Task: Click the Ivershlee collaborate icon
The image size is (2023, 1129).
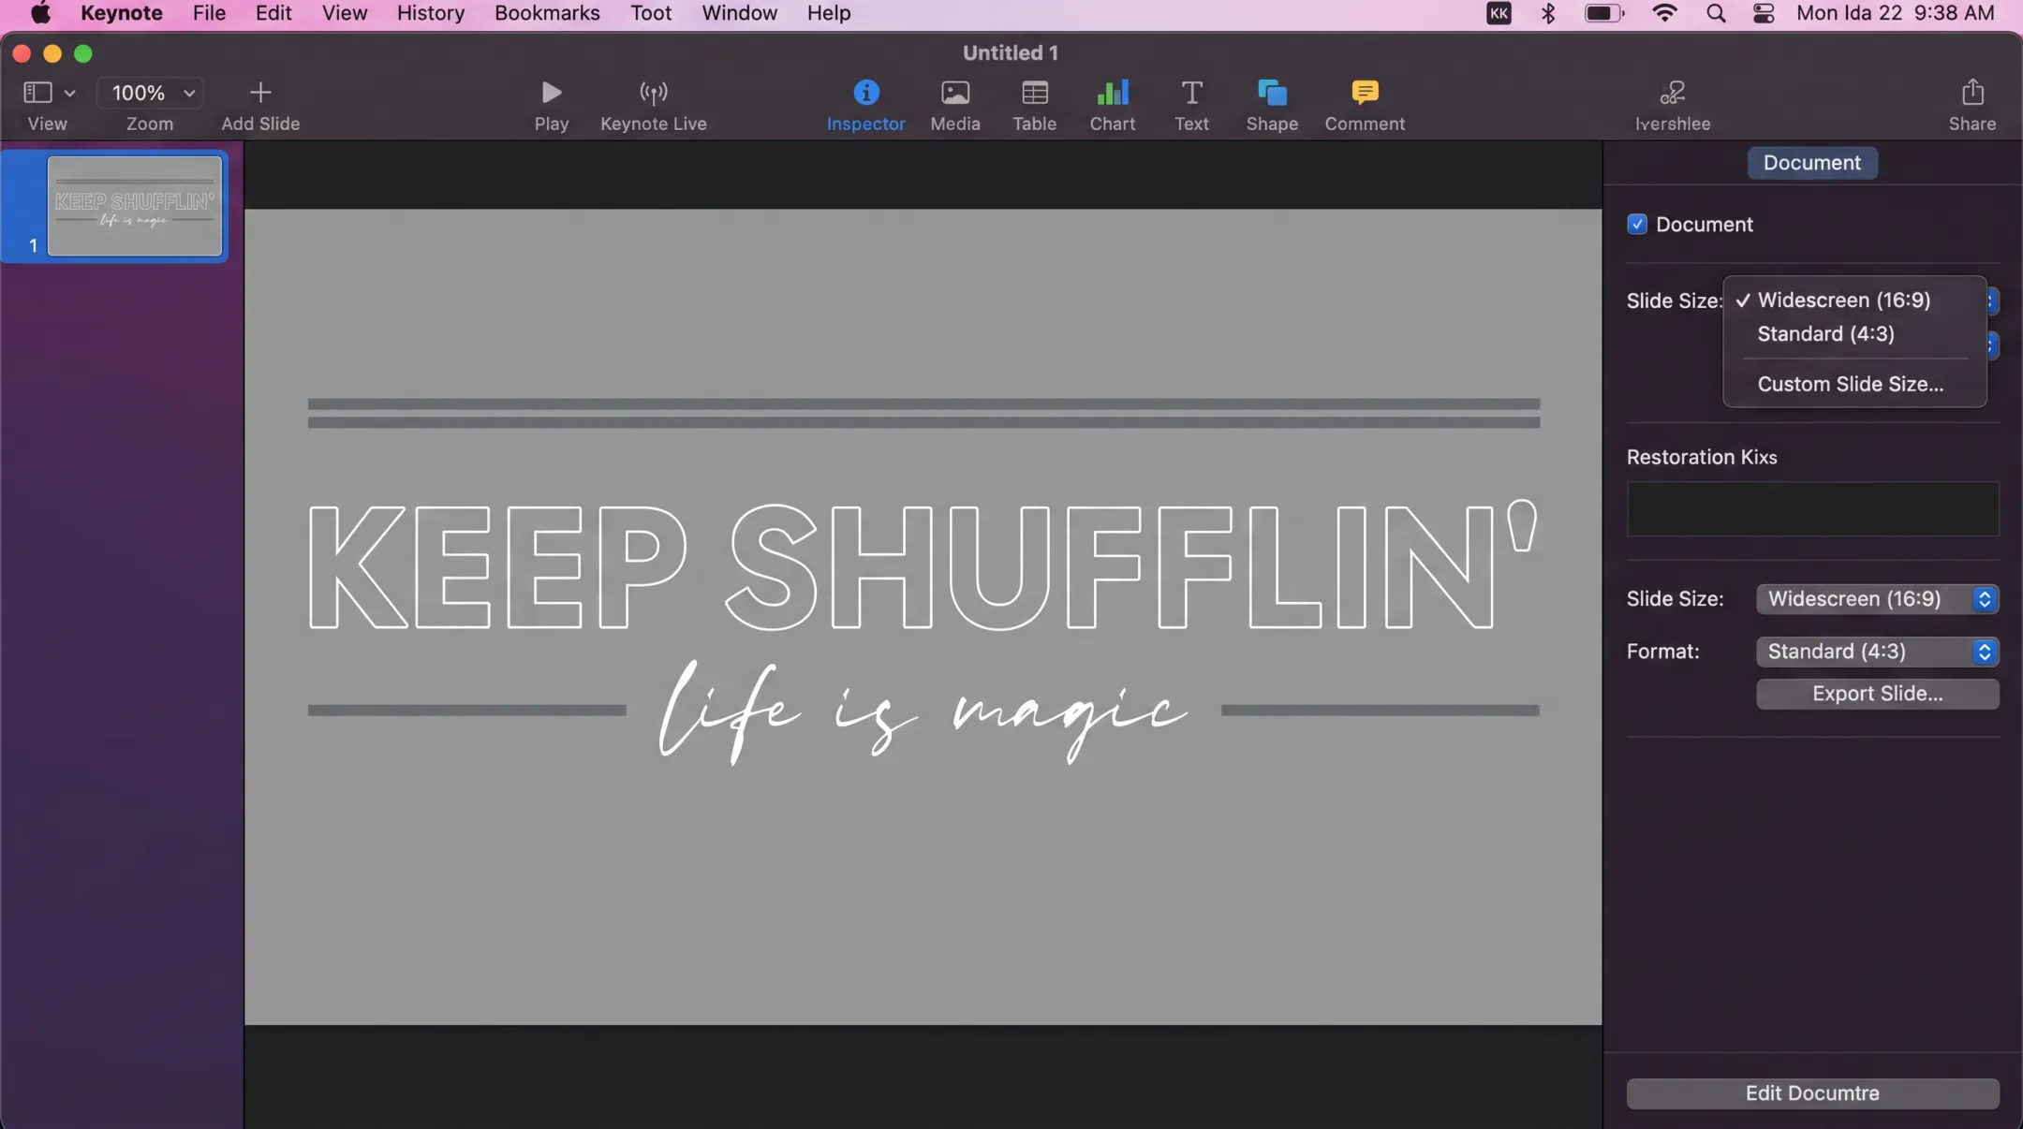Action: tap(1673, 92)
